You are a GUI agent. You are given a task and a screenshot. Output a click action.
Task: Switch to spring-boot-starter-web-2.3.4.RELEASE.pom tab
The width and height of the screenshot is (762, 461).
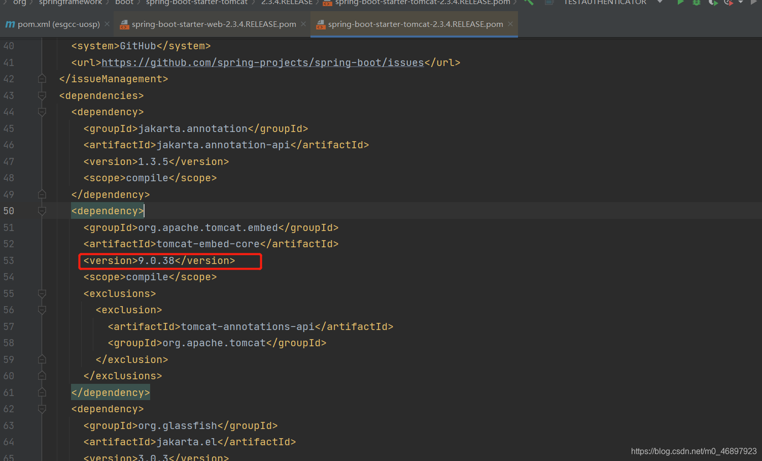point(214,24)
